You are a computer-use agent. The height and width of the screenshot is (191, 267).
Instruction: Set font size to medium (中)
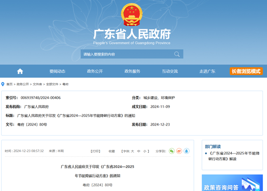[x=138, y=151]
